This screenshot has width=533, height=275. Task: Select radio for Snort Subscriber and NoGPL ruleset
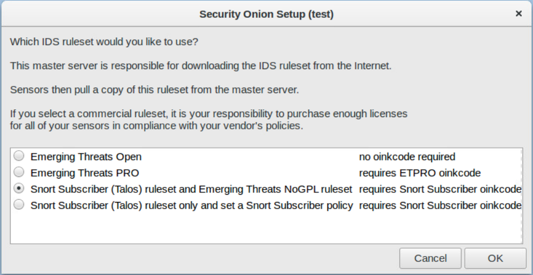19,189
